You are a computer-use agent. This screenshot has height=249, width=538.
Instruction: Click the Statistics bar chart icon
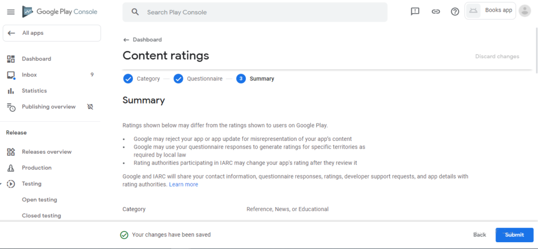(x=11, y=91)
